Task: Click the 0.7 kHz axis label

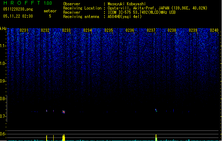Action: pos(3,116)
